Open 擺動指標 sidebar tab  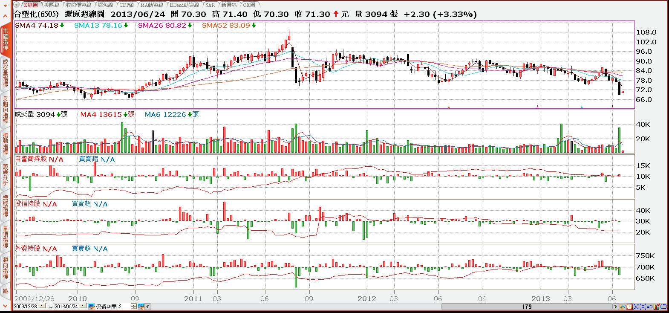(6, 143)
